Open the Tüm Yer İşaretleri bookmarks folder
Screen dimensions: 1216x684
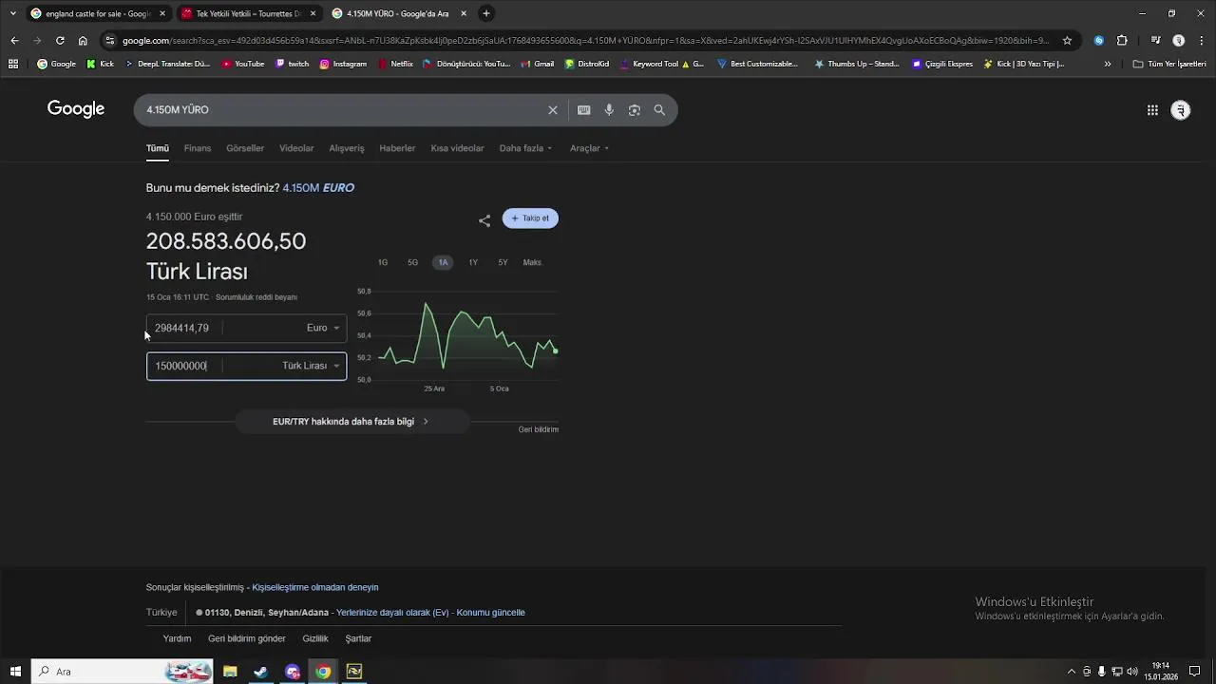click(1169, 64)
